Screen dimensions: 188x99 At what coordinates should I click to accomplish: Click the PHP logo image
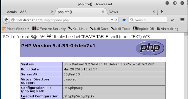pyautogui.click(x=150, y=48)
